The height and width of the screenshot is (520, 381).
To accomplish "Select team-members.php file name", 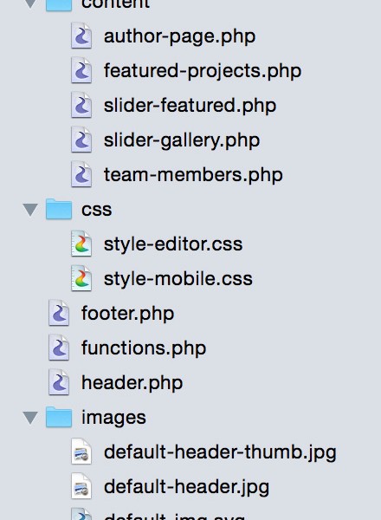I will [x=193, y=175].
